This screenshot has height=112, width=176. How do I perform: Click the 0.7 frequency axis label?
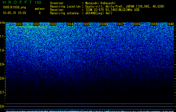point(2,92)
